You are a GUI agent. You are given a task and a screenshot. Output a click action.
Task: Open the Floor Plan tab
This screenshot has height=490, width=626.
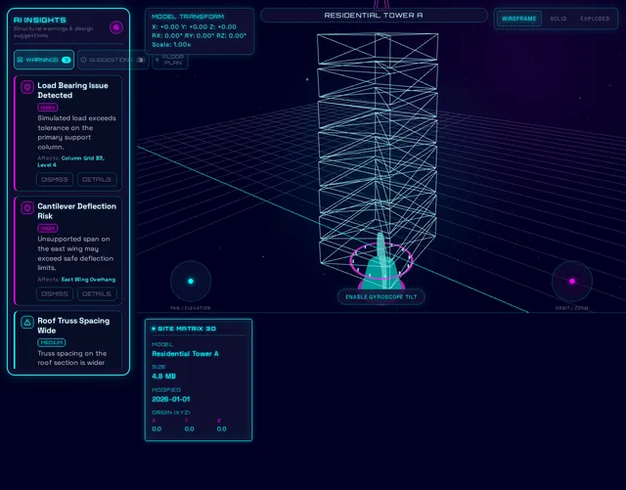169,60
